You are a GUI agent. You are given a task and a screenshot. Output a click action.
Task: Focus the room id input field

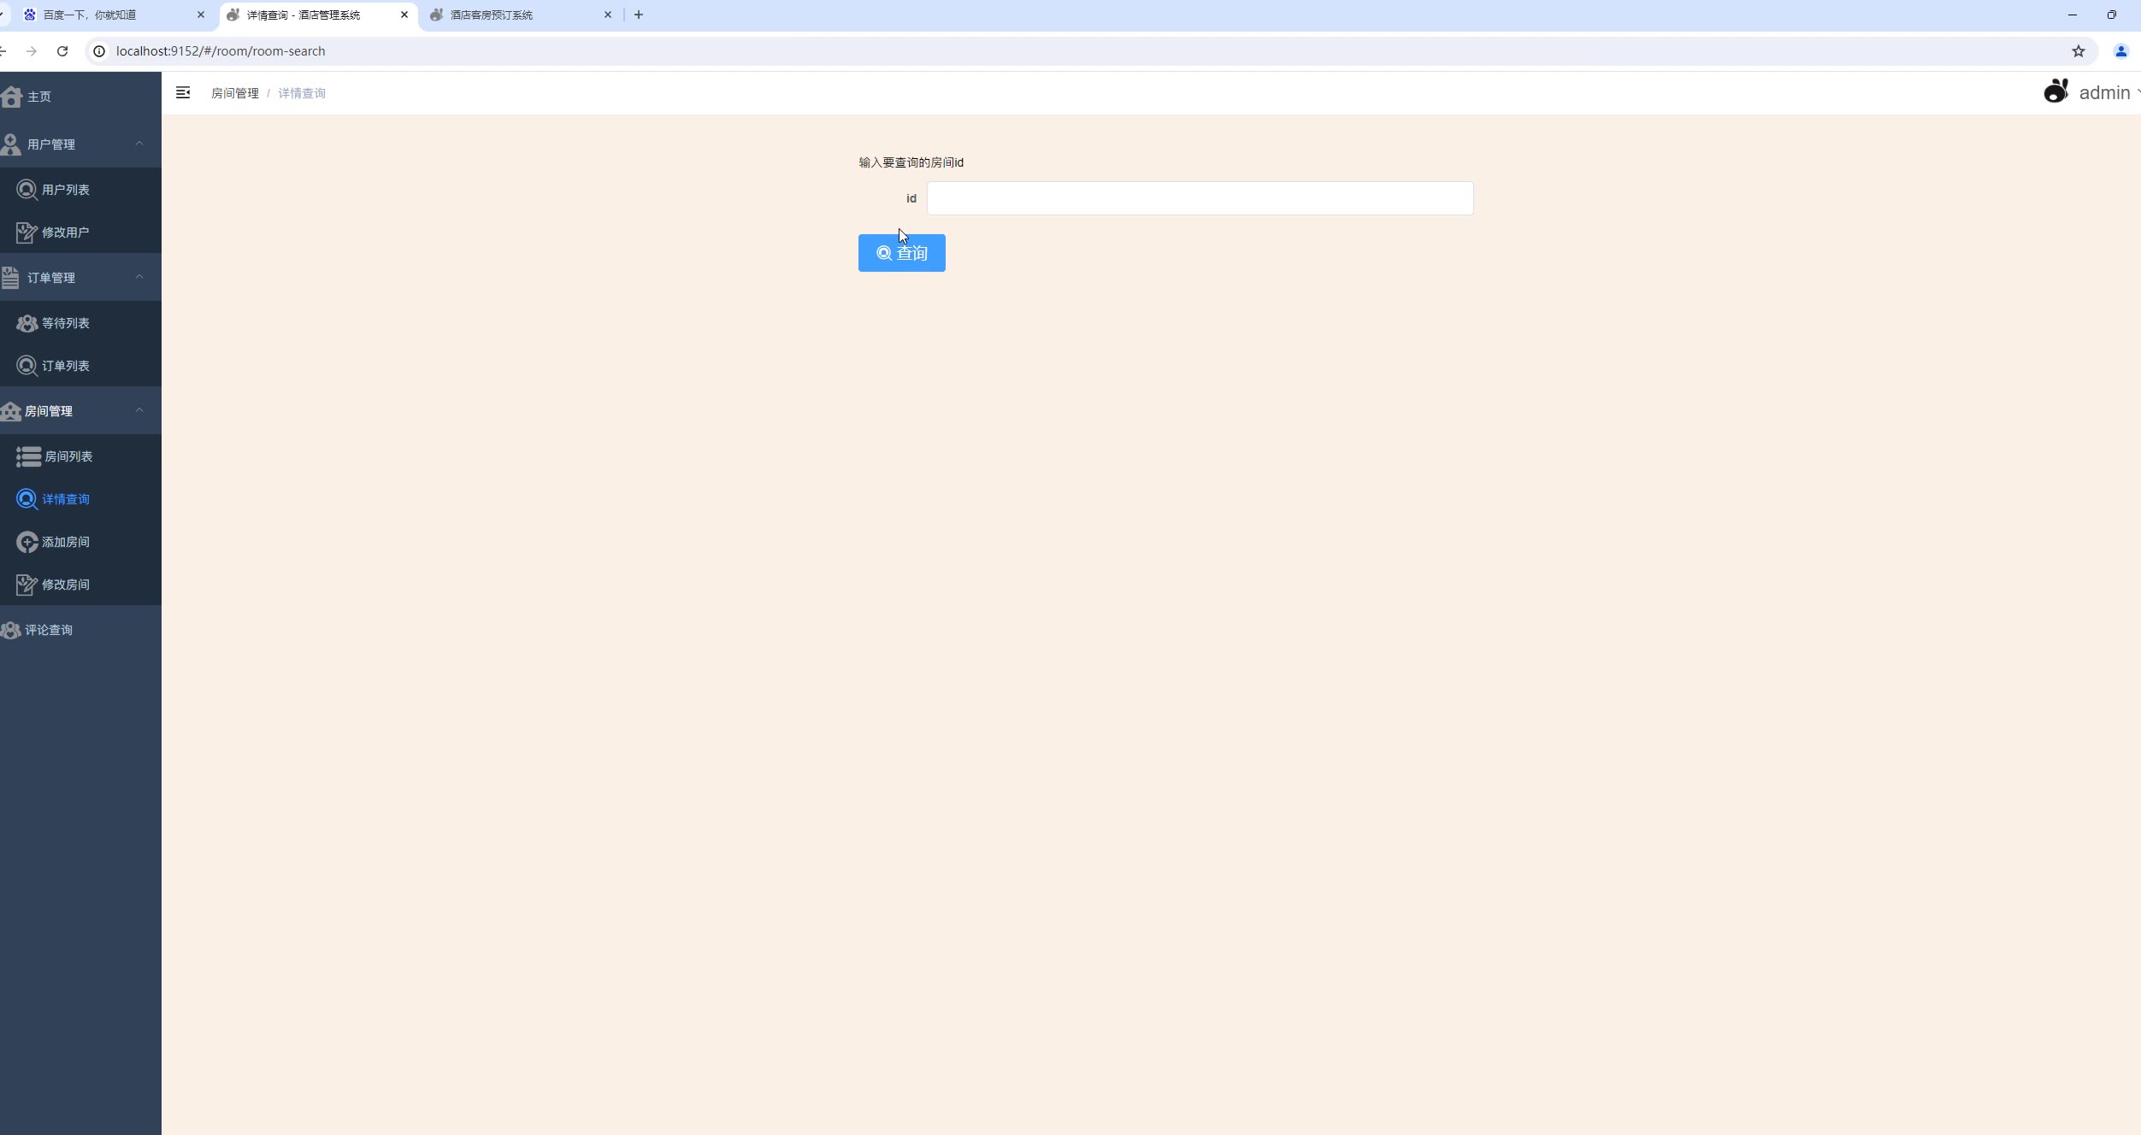coord(1199,198)
